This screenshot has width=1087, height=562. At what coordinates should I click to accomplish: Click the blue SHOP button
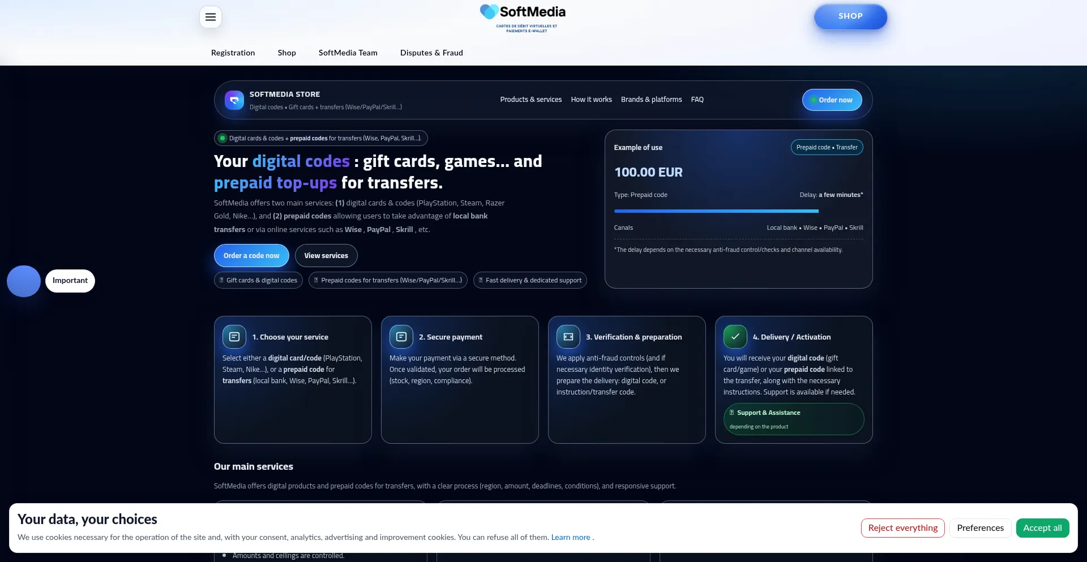[x=850, y=16]
